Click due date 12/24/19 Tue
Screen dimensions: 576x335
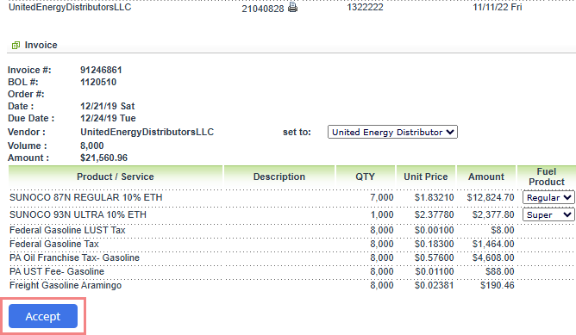click(x=108, y=119)
